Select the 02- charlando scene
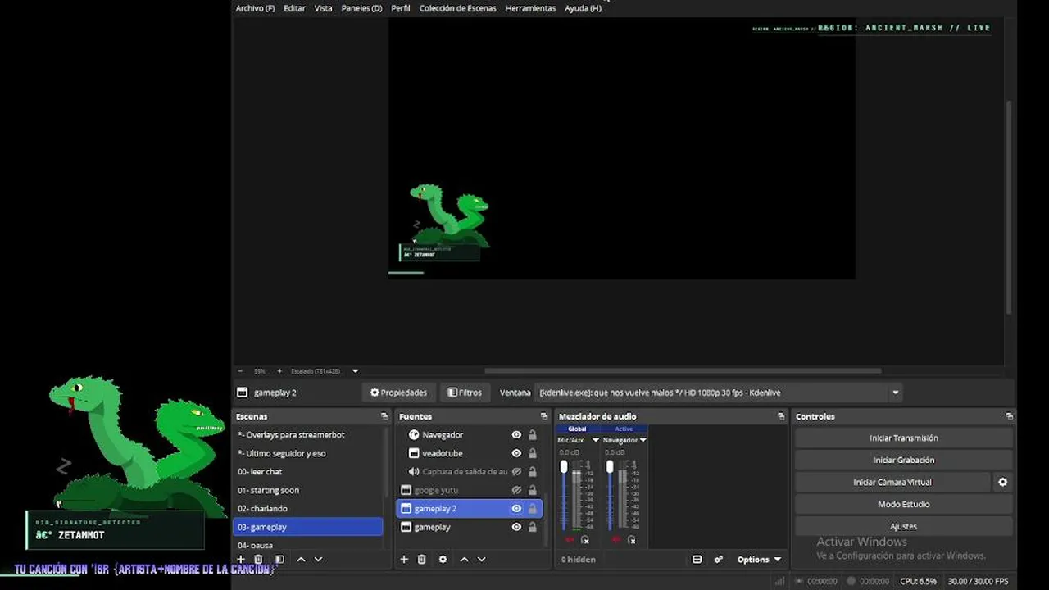 point(308,508)
